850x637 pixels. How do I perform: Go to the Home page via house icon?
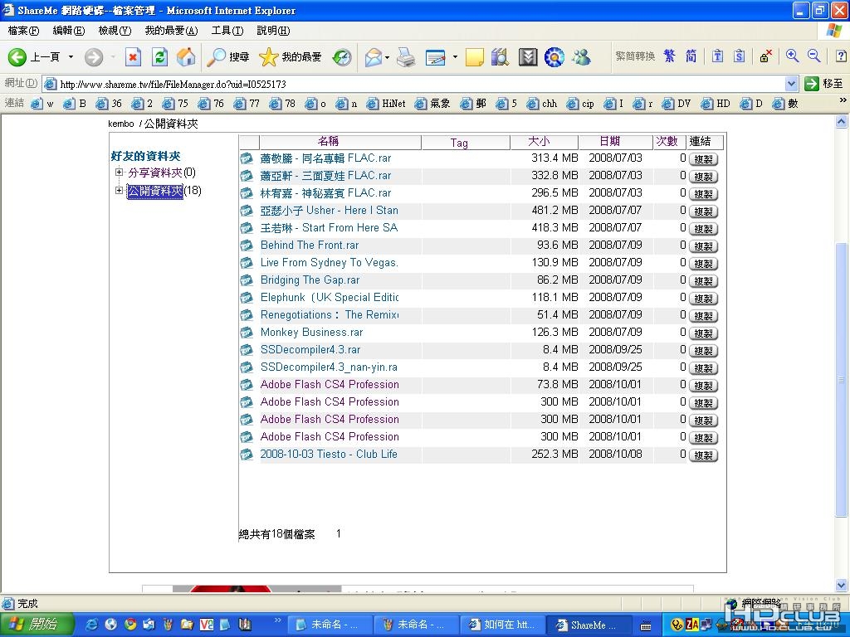point(187,57)
